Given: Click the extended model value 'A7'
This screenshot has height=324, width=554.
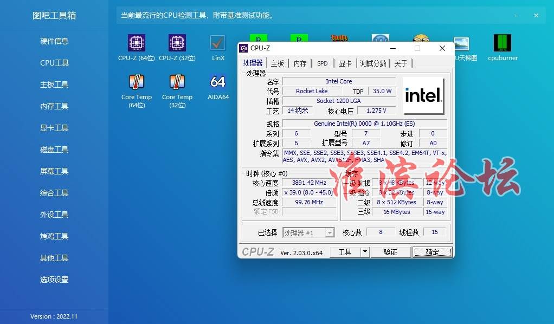Looking at the screenshot, I should click(x=366, y=143).
